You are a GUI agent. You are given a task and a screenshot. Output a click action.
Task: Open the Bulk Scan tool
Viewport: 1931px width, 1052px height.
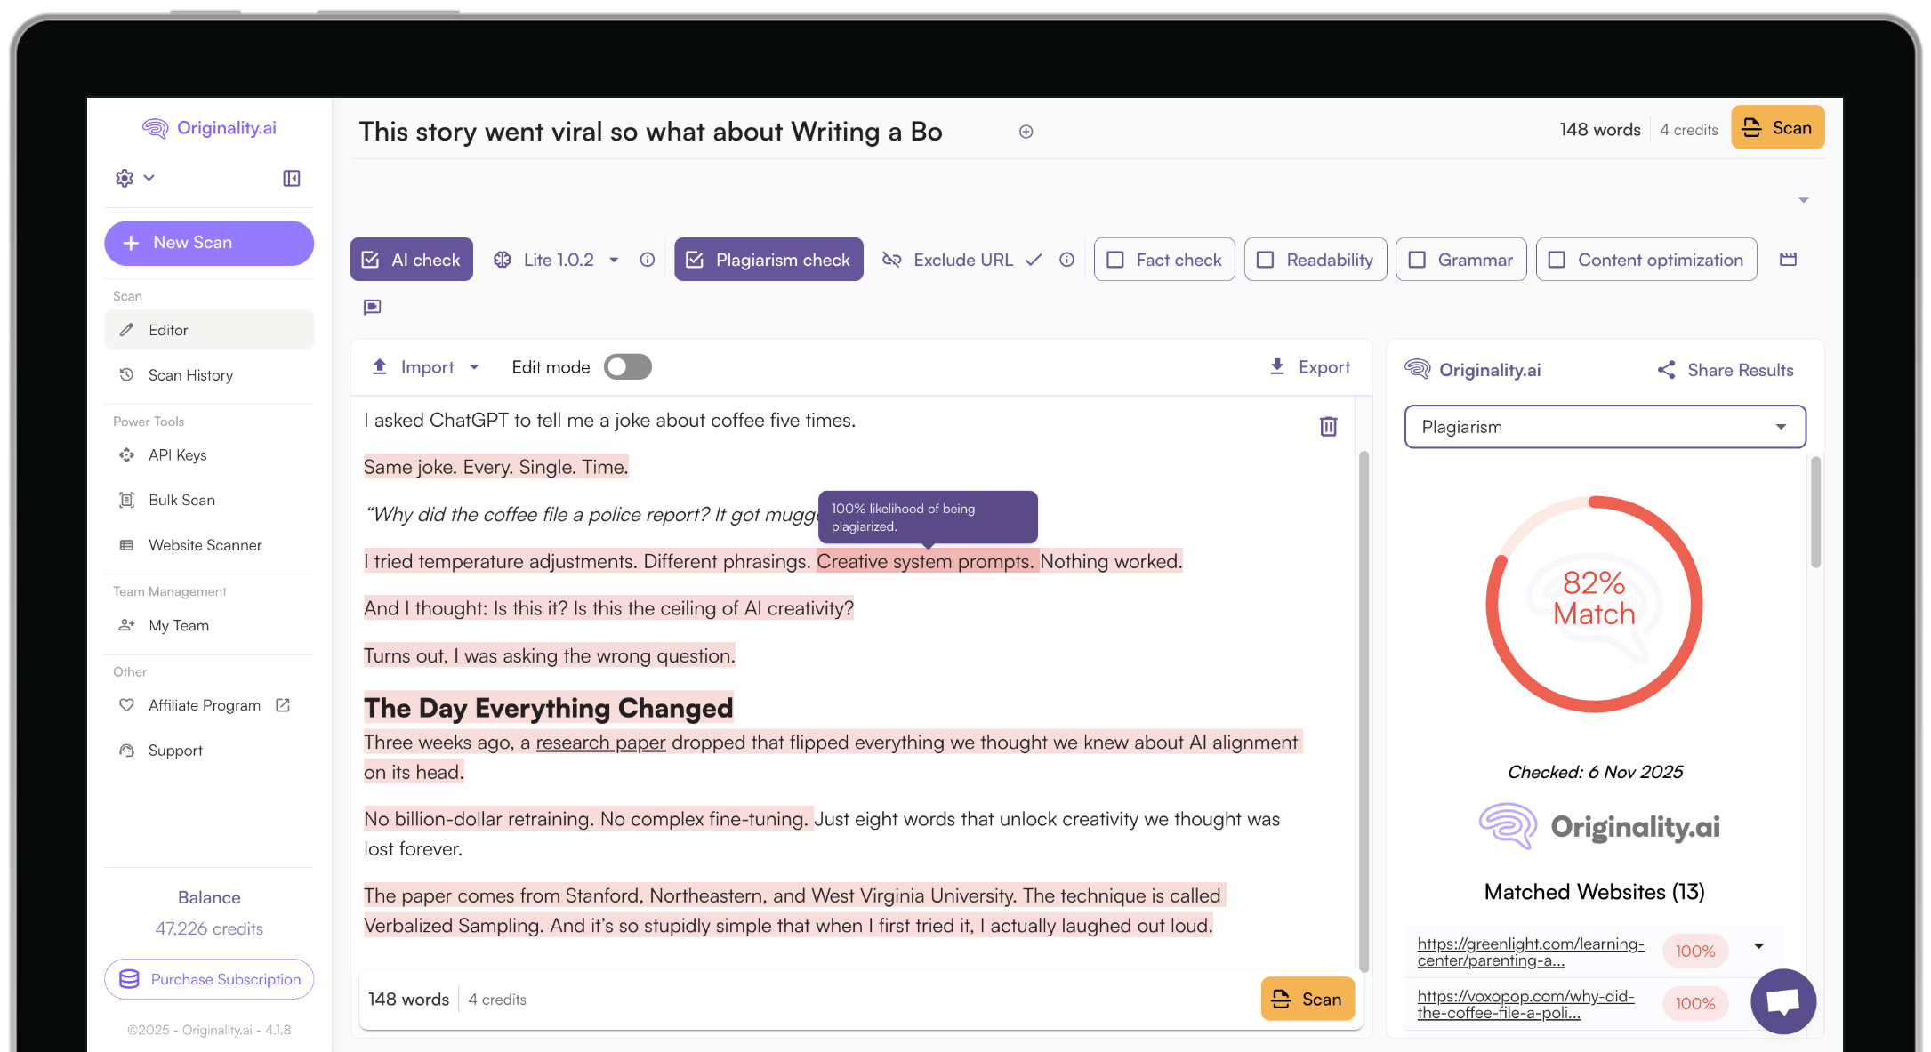181,500
